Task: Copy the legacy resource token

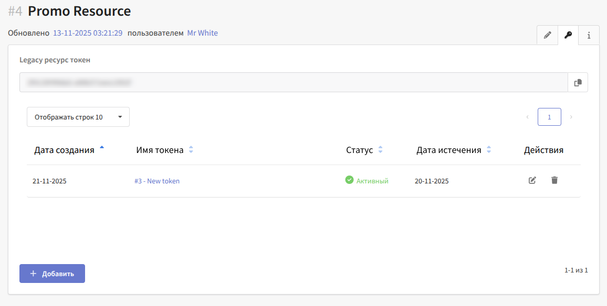Action: pos(578,82)
